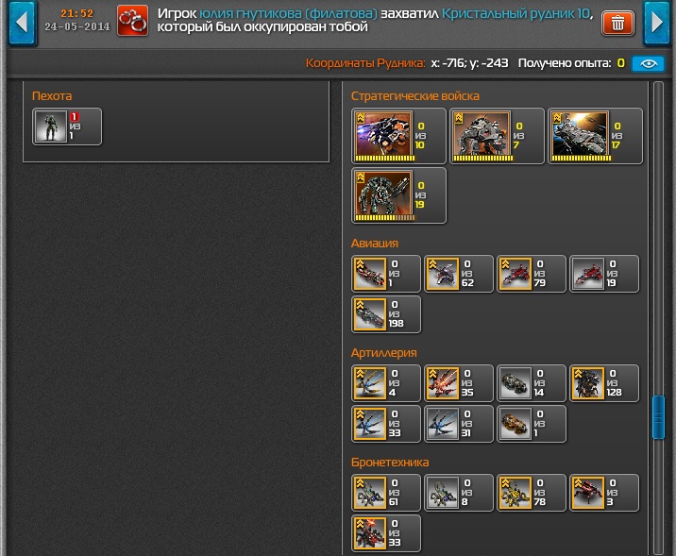Click mine coordinates x: -716; y: -243
Image resolution: width=676 pixels, height=556 pixels.
469,63
